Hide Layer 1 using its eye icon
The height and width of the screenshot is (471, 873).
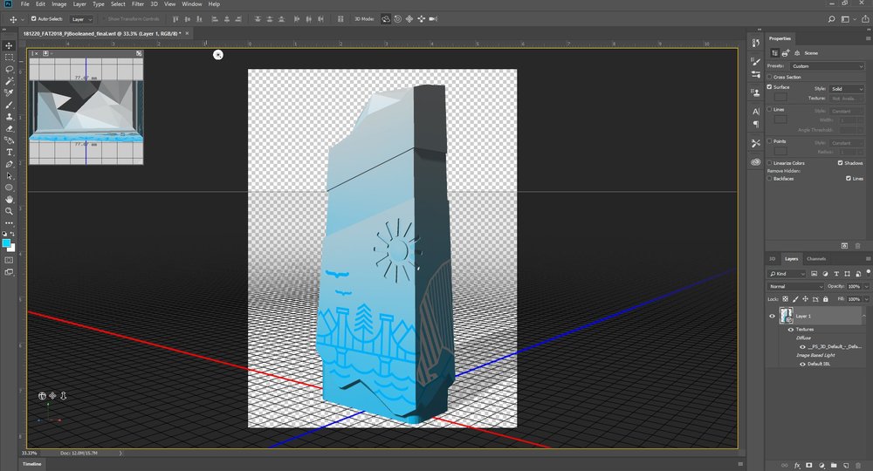(x=772, y=316)
